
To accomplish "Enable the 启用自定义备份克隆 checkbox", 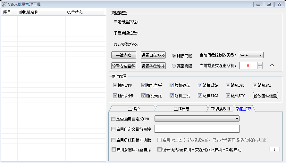I will [113, 129].
